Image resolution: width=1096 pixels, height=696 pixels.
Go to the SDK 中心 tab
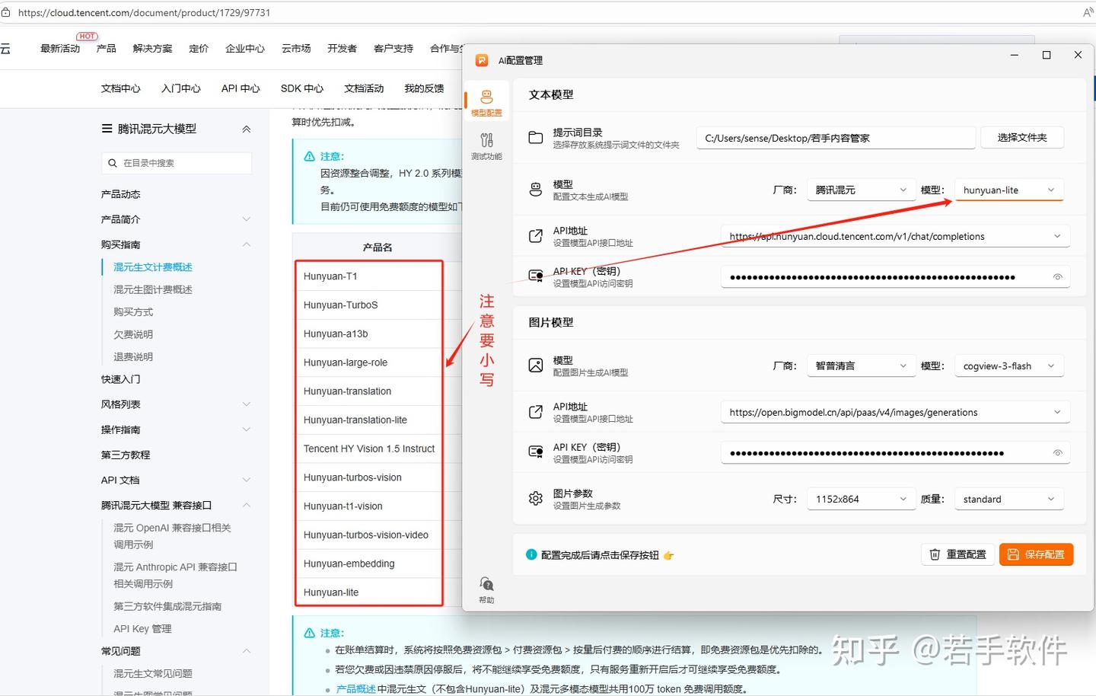click(x=302, y=88)
